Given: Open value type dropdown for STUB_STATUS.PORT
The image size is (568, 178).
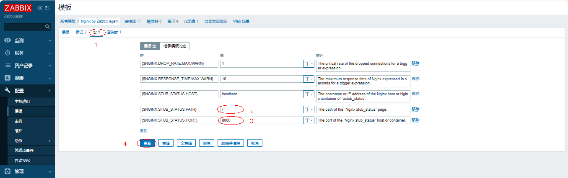Looking at the screenshot, I should [x=308, y=120].
